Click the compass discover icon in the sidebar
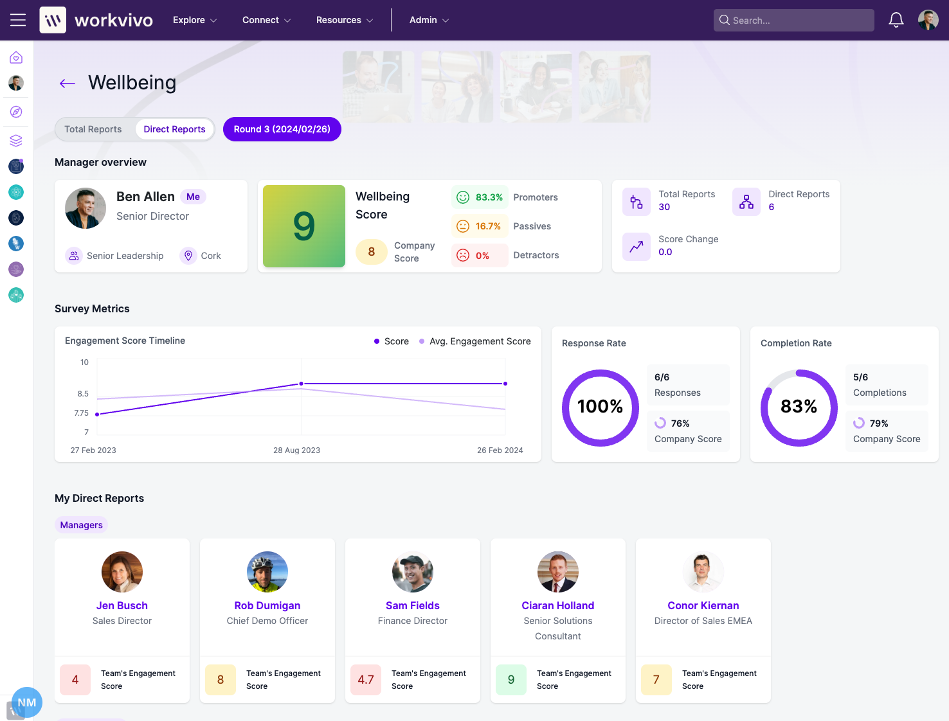The image size is (949, 721). (x=16, y=112)
